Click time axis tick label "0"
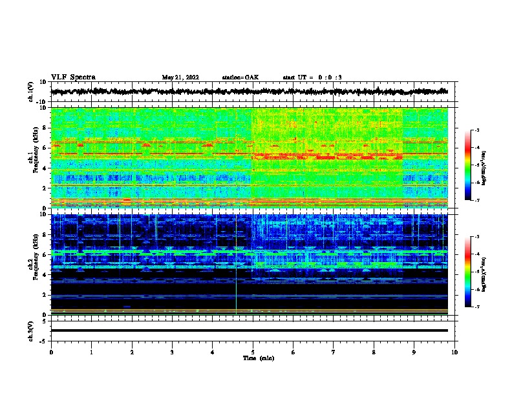Viewport: 512px width, 395px height. [51, 352]
